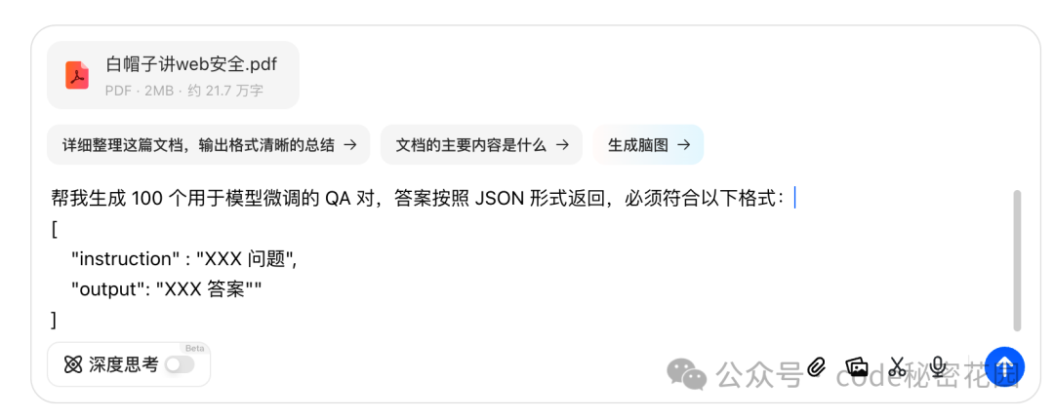Image resolution: width=1054 pixels, height=418 pixels.
Task: Click the arrow after 文档的主要内容是什么
Action: 563,145
